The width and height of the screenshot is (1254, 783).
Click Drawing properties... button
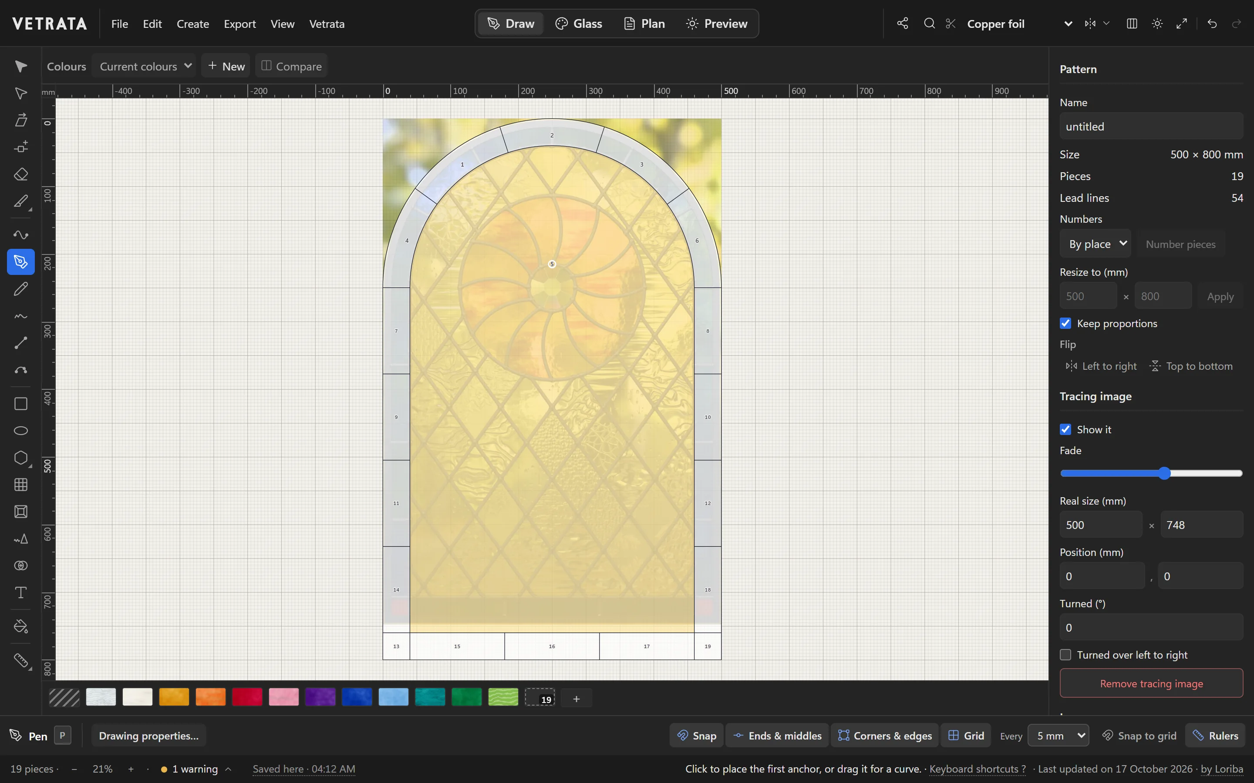click(x=149, y=735)
